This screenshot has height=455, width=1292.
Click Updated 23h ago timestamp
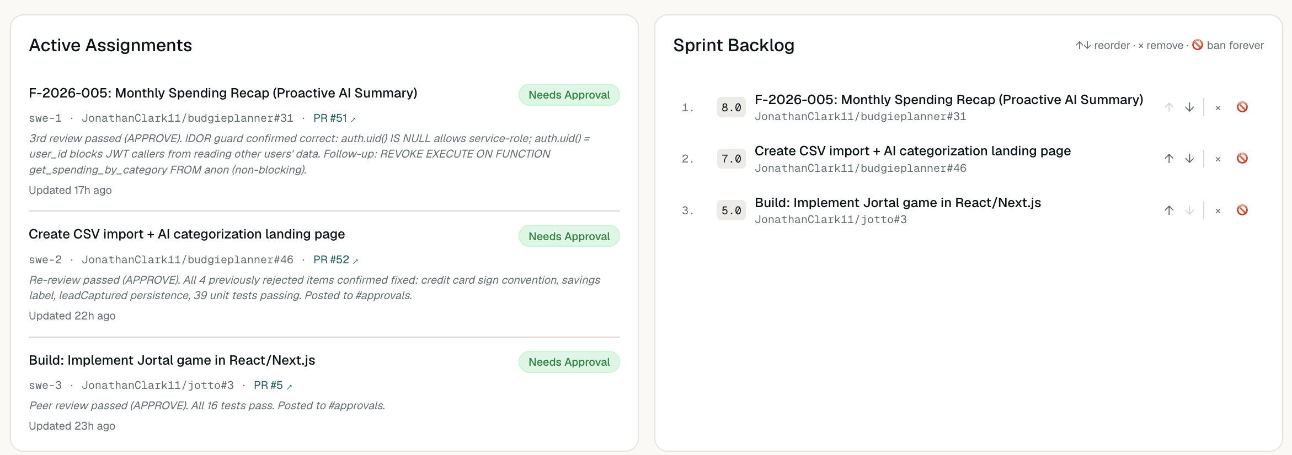click(72, 426)
